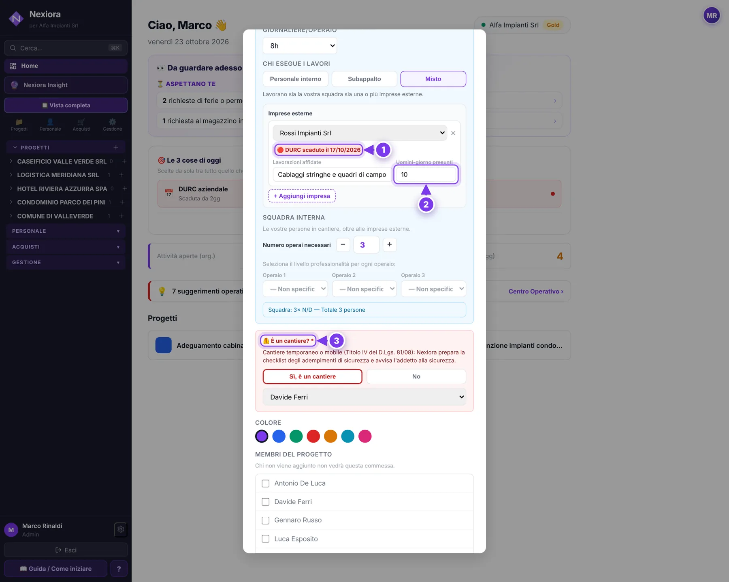Open the Davide Ferri safety officer dropdown
The height and width of the screenshot is (582, 729).
[364, 397]
